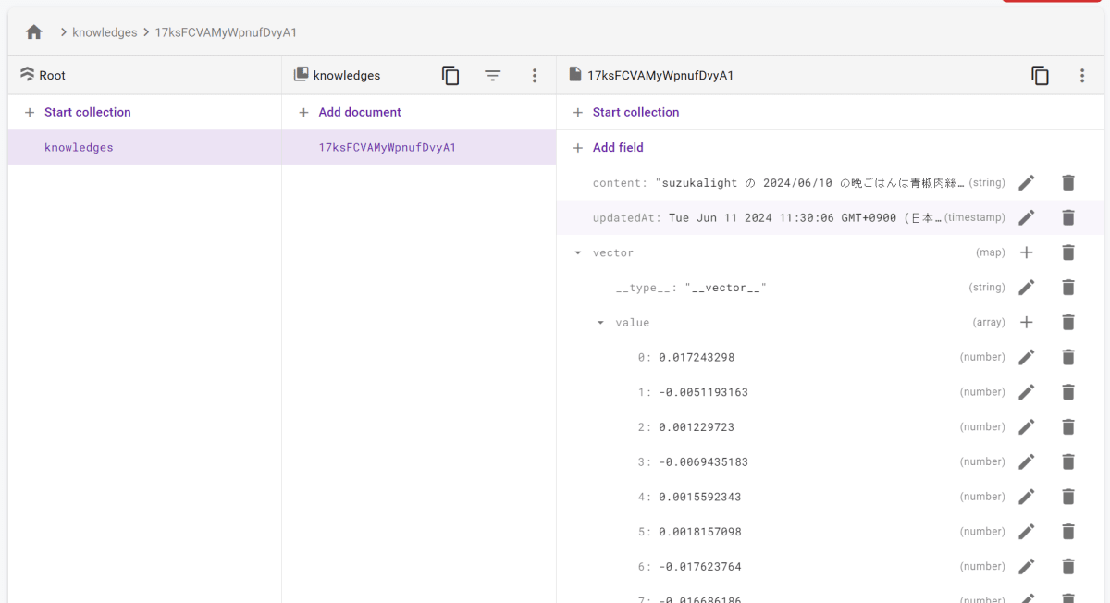
Task: Select knowledges collection in Root list
Action: [145, 147]
